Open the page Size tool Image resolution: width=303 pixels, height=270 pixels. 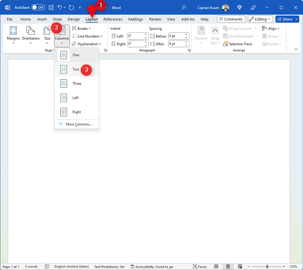pyautogui.click(x=47, y=35)
